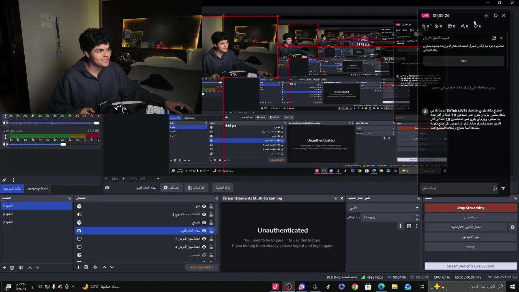This screenshot has height=292, width=519.
Task: Move the selected source up
Action: coord(104,267)
